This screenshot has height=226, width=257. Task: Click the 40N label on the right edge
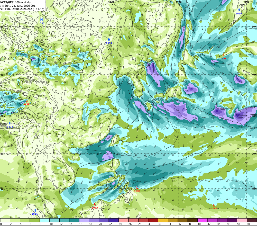click(254, 75)
